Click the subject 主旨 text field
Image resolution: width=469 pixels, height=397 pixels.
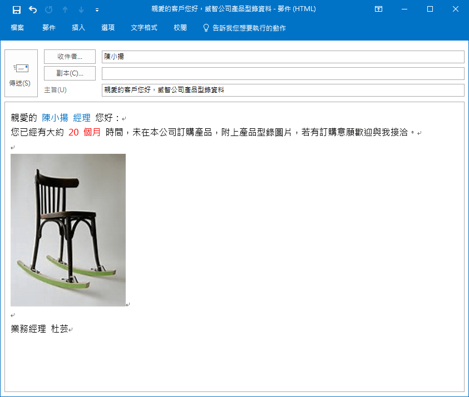click(283, 90)
